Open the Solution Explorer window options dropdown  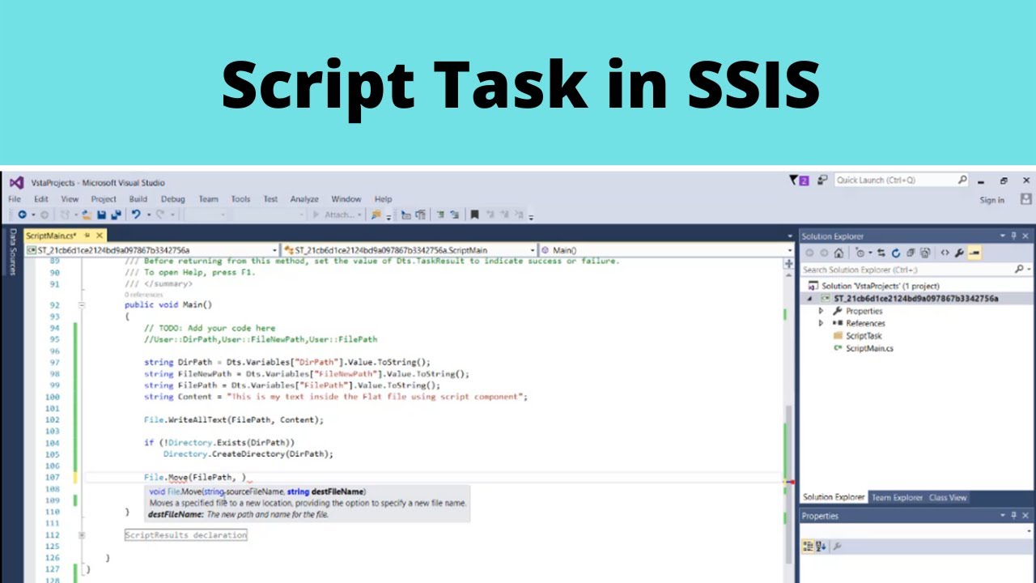1003,236
